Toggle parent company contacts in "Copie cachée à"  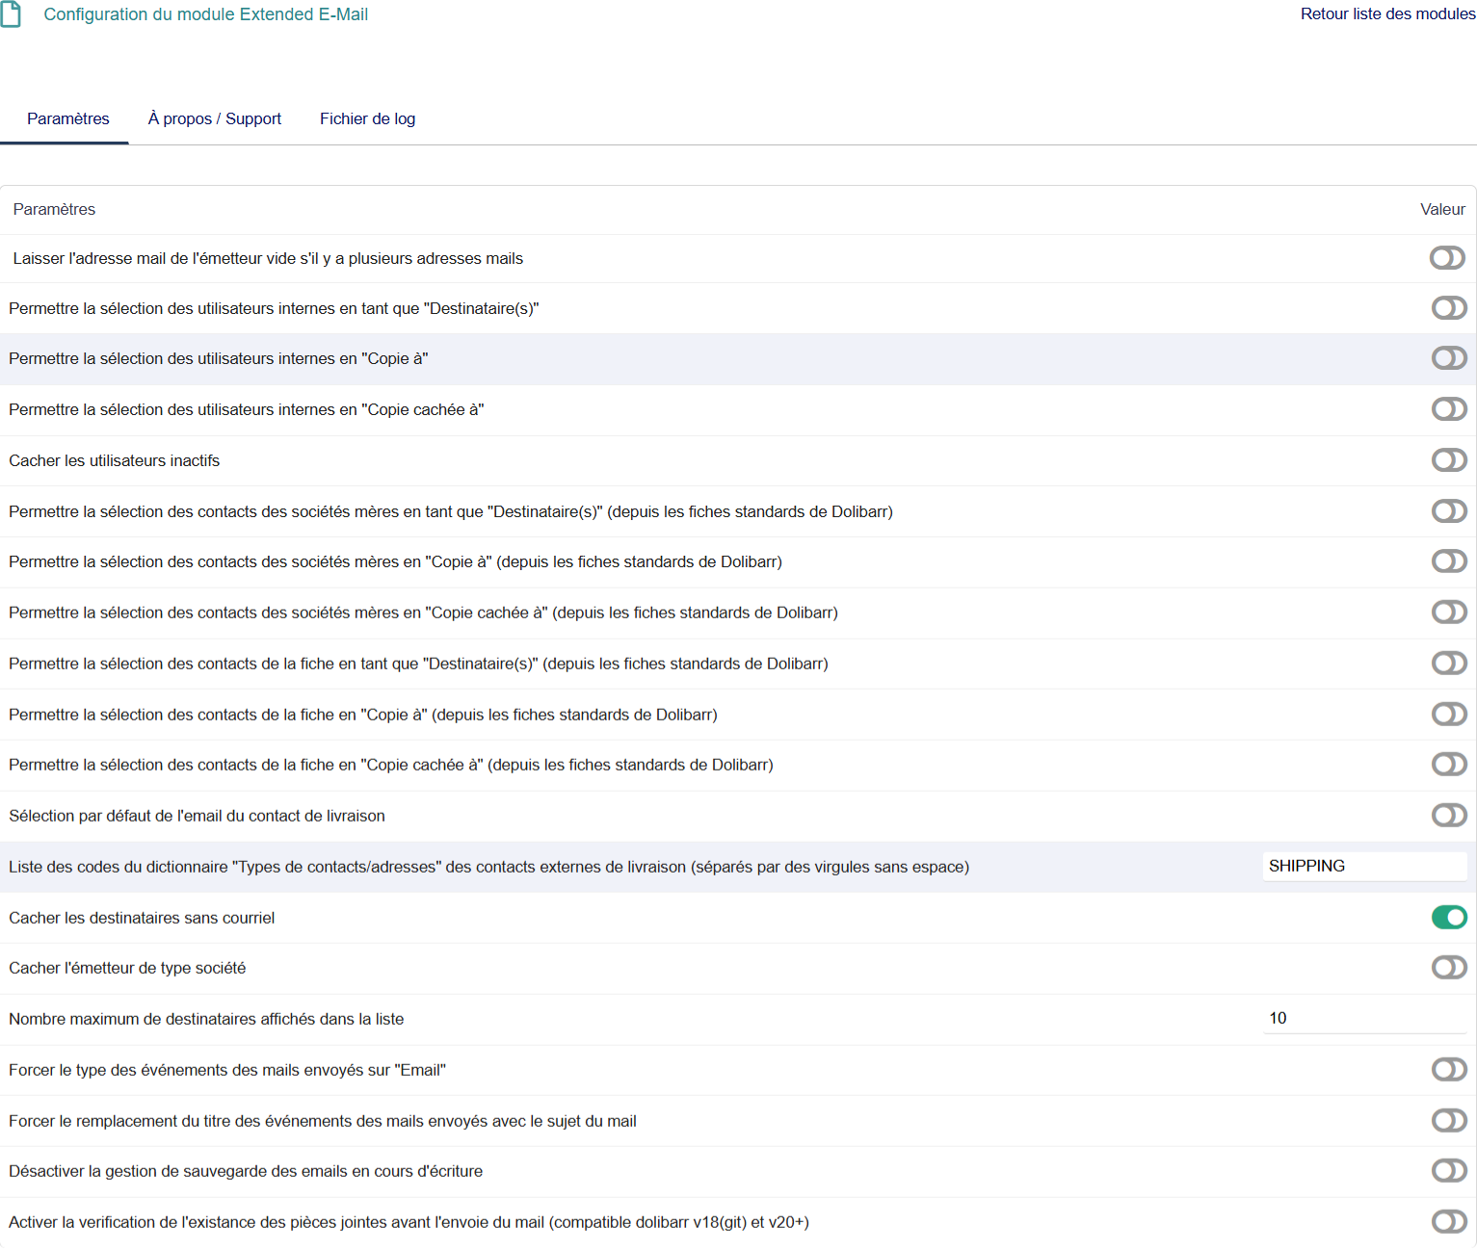[1448, 612]
